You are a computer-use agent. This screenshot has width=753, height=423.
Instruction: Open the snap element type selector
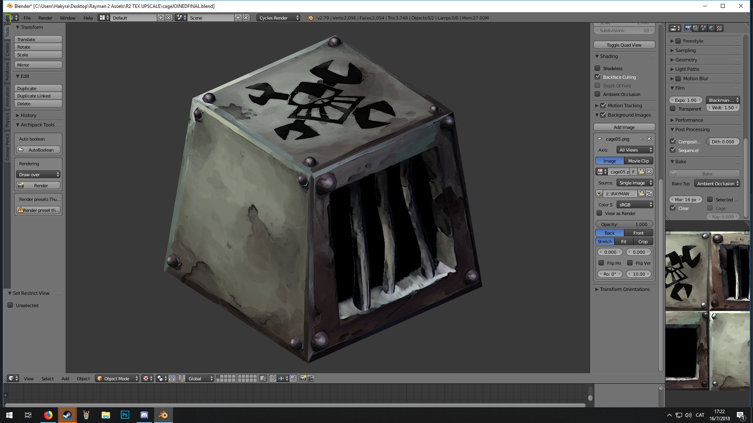click(283, 378)
